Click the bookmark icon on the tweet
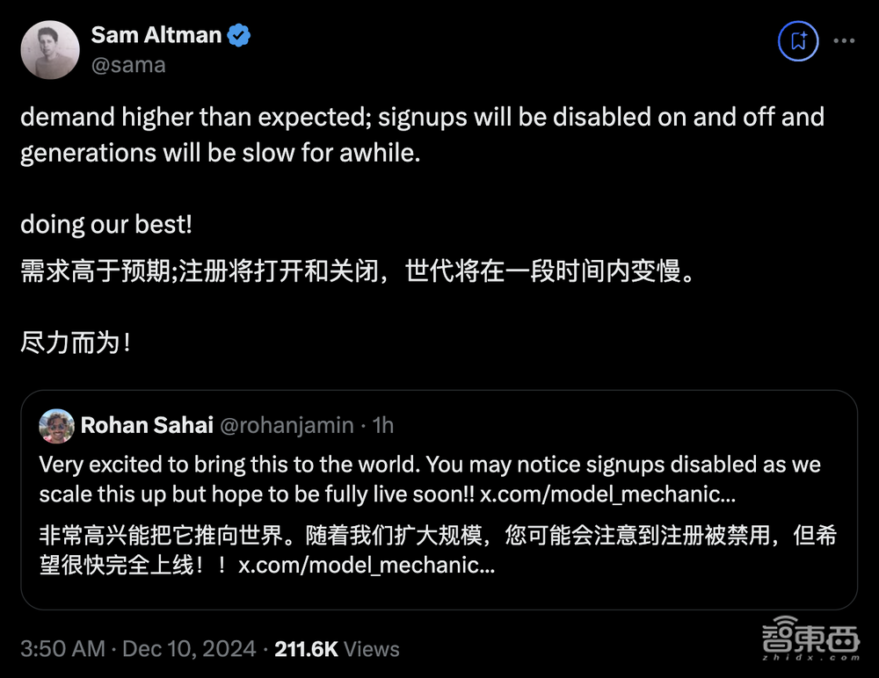 click(x=797, y=40)
